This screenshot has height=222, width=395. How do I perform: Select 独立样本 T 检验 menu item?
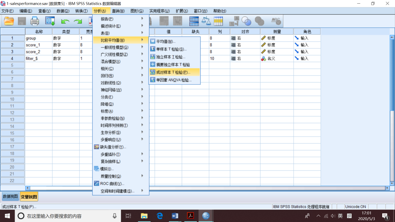pos(174,57)
